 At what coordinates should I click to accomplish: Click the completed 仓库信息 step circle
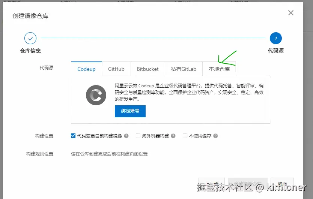(30, 38)
